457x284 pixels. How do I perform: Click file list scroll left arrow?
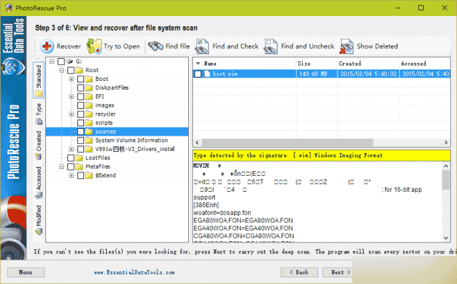[x=197, y=142]
